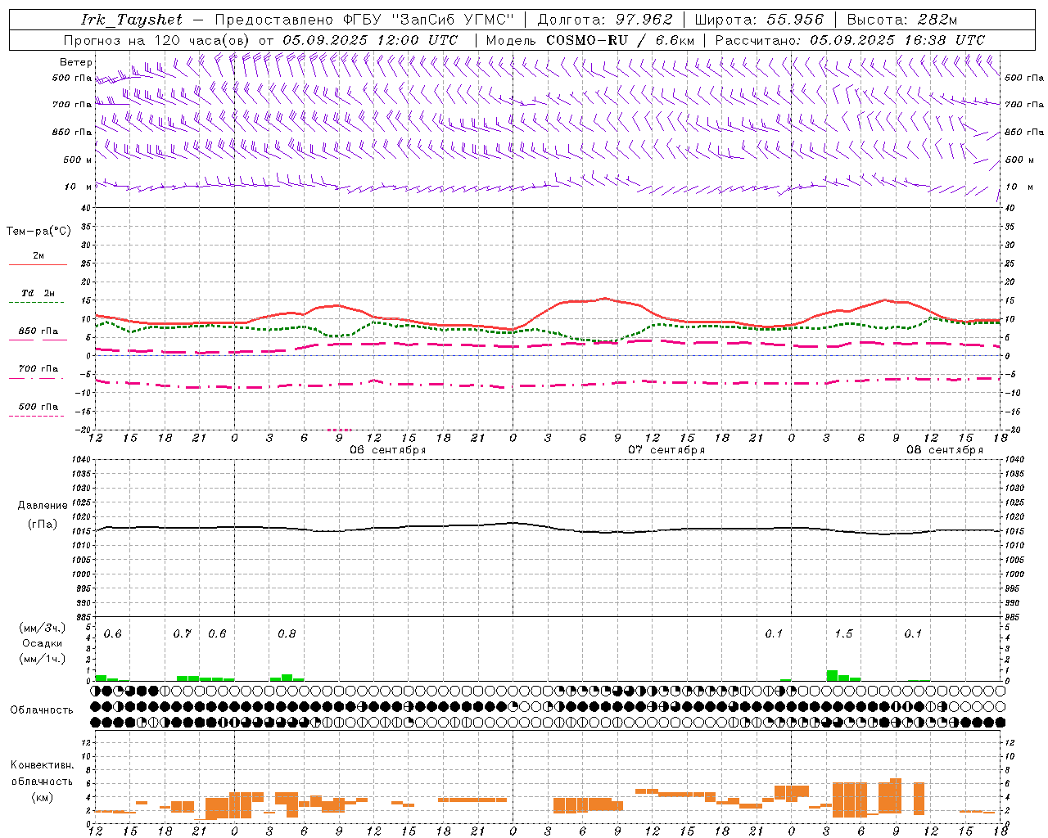Image resolution: width=1048 pixels, height=838 pixels.
Task: Click the (км) unit label under облачность
Action: click(43, 797)
